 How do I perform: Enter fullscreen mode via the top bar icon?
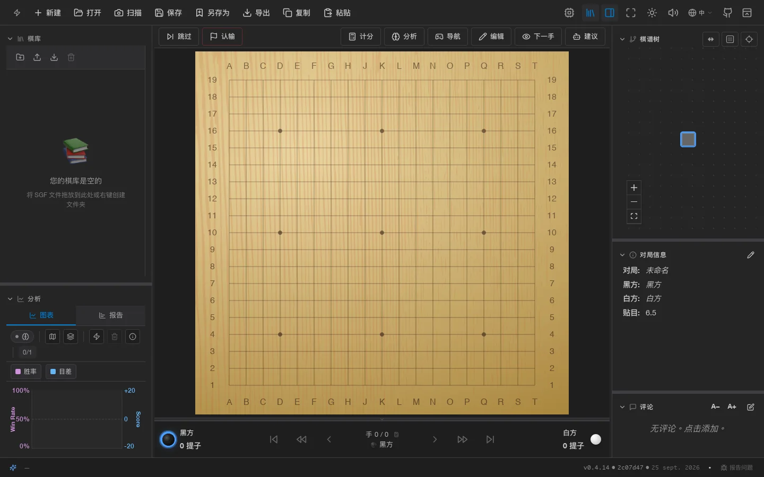631,13
